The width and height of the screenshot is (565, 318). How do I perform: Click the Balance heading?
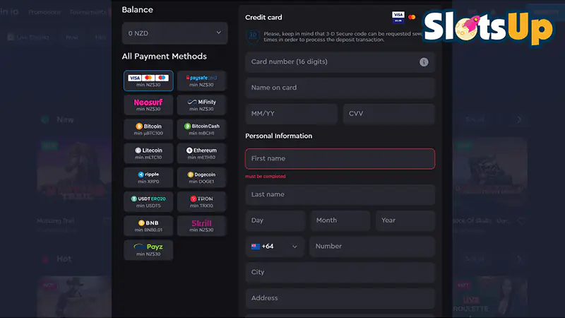pos(137,10)
